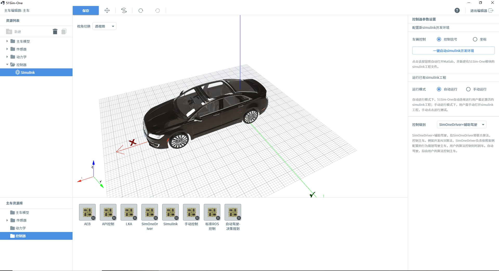Select the 自动驾驶-决策规划 controller thumbnail
The image size is (499, 271).
pyautogui.click(x=233, y=212)
